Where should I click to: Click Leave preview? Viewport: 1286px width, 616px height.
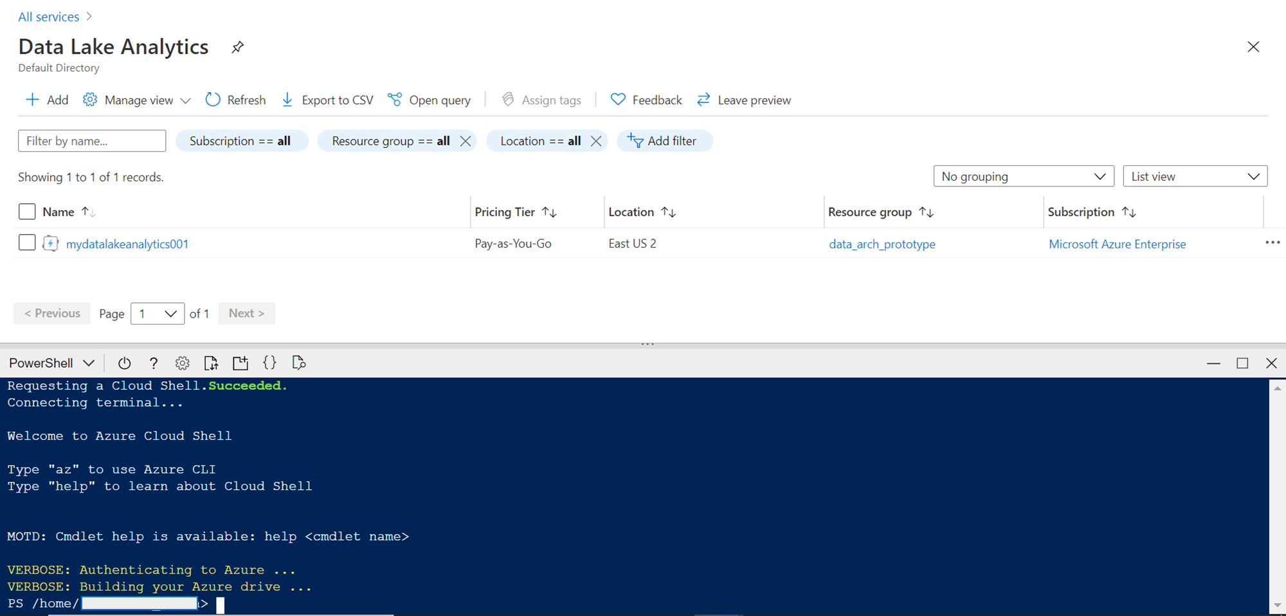coord(744,100)
